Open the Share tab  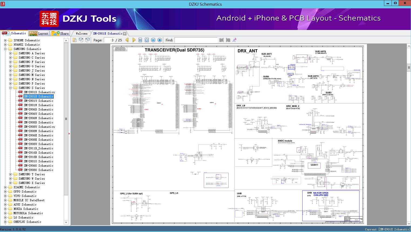60,33
